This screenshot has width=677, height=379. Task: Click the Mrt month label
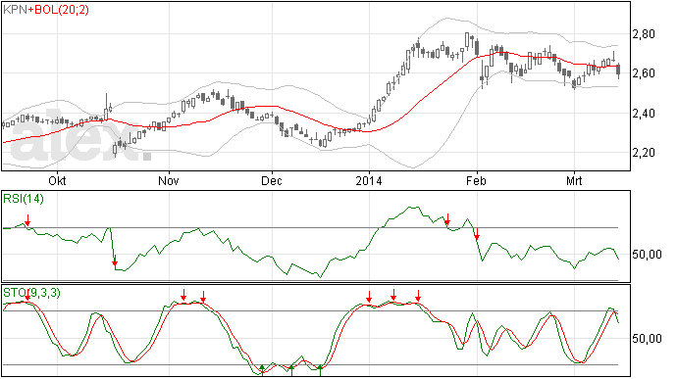pos(574,180)
